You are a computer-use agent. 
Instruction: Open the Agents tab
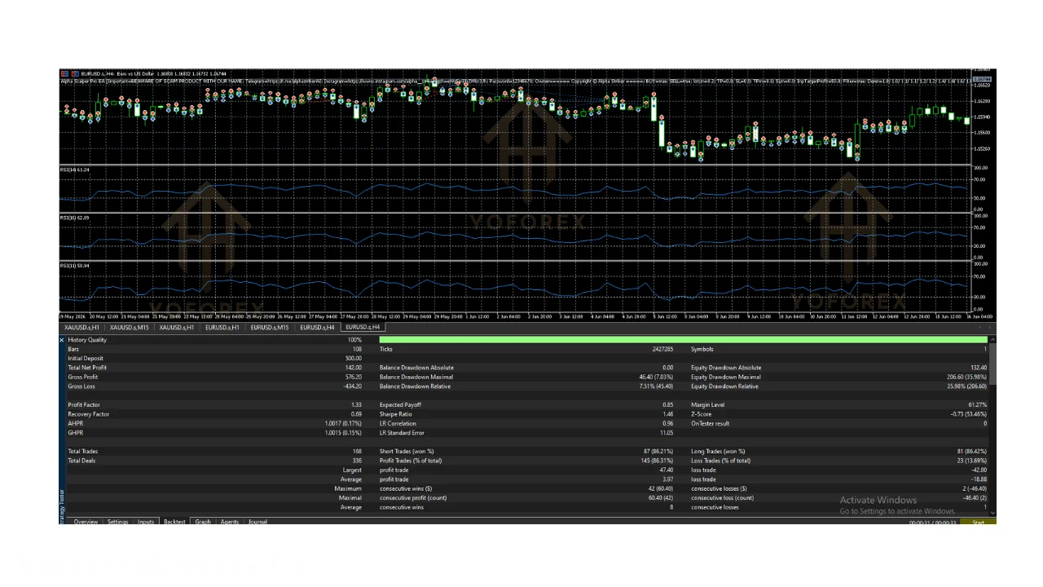(x=230, y=522)
